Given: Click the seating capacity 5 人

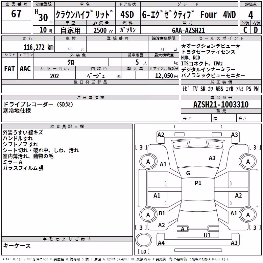Looking at the screenshot, I should [x=141, y=62].
